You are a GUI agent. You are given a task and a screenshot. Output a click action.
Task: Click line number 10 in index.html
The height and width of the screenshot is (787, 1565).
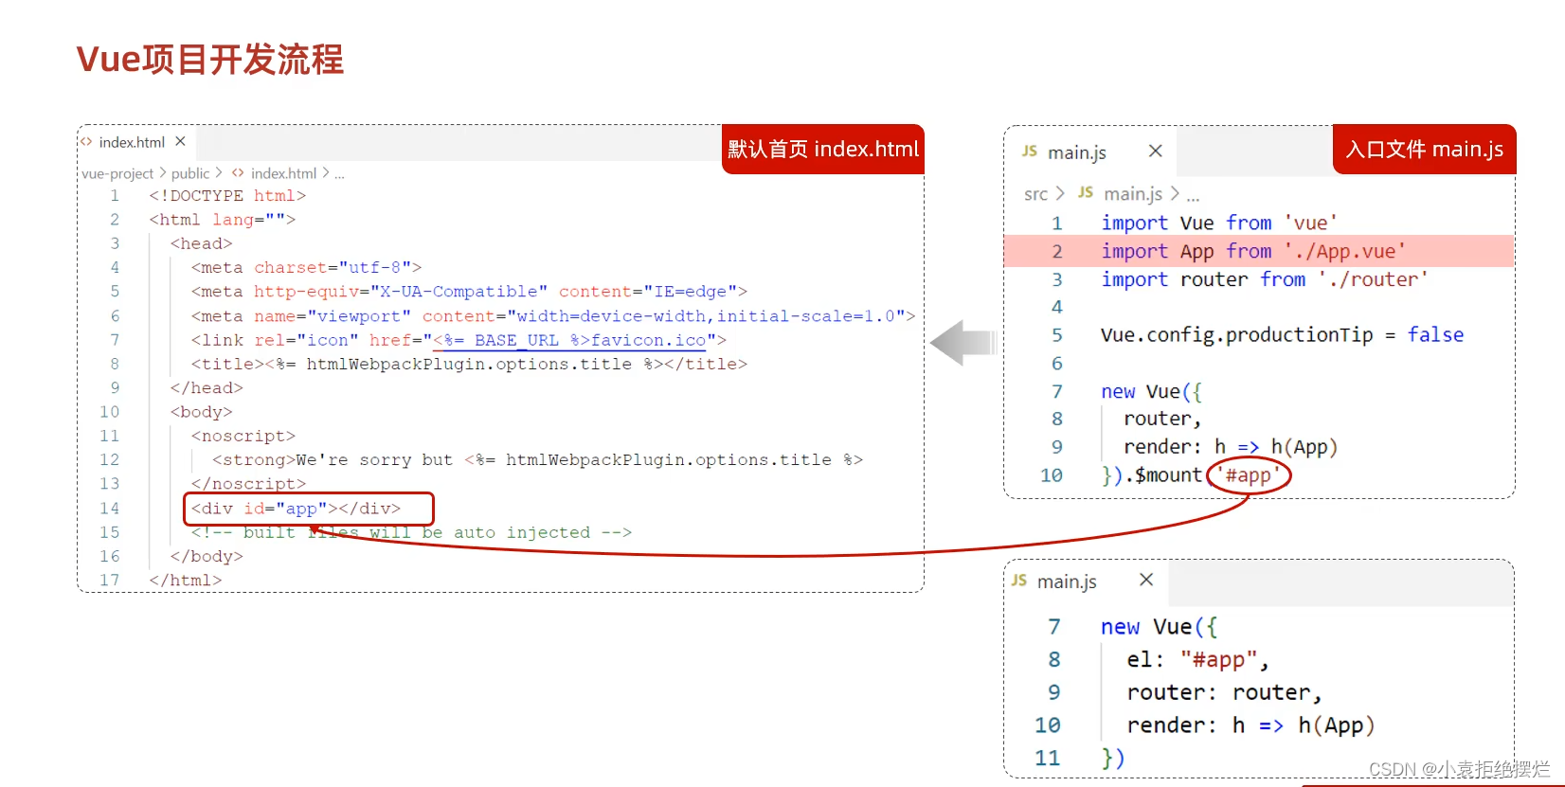[x=110, y=412]
